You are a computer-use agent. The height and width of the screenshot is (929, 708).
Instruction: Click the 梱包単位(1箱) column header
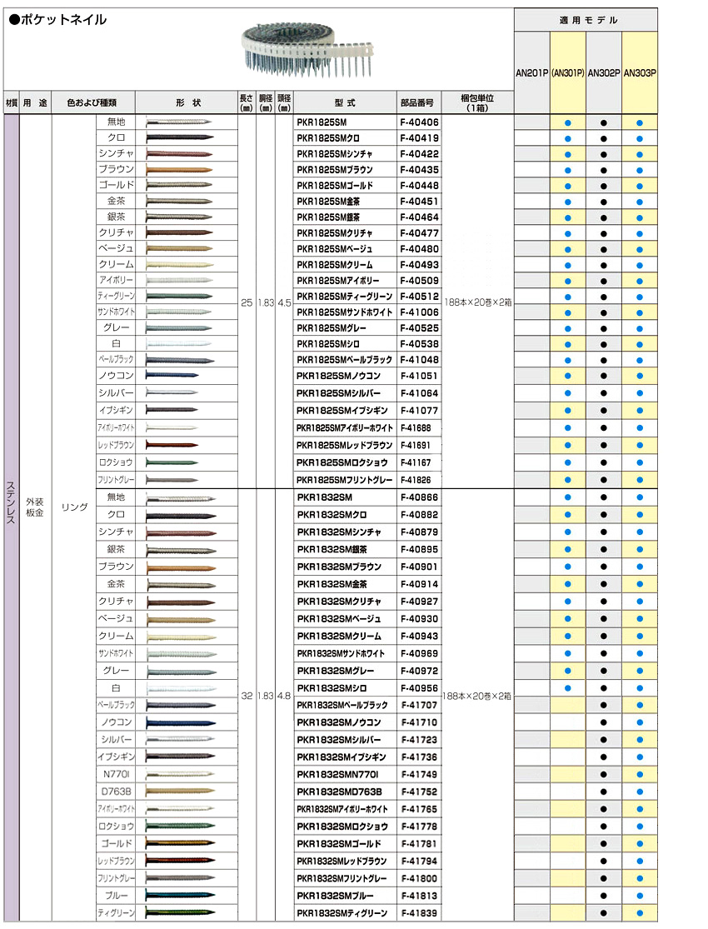click(x=477, y=102)
